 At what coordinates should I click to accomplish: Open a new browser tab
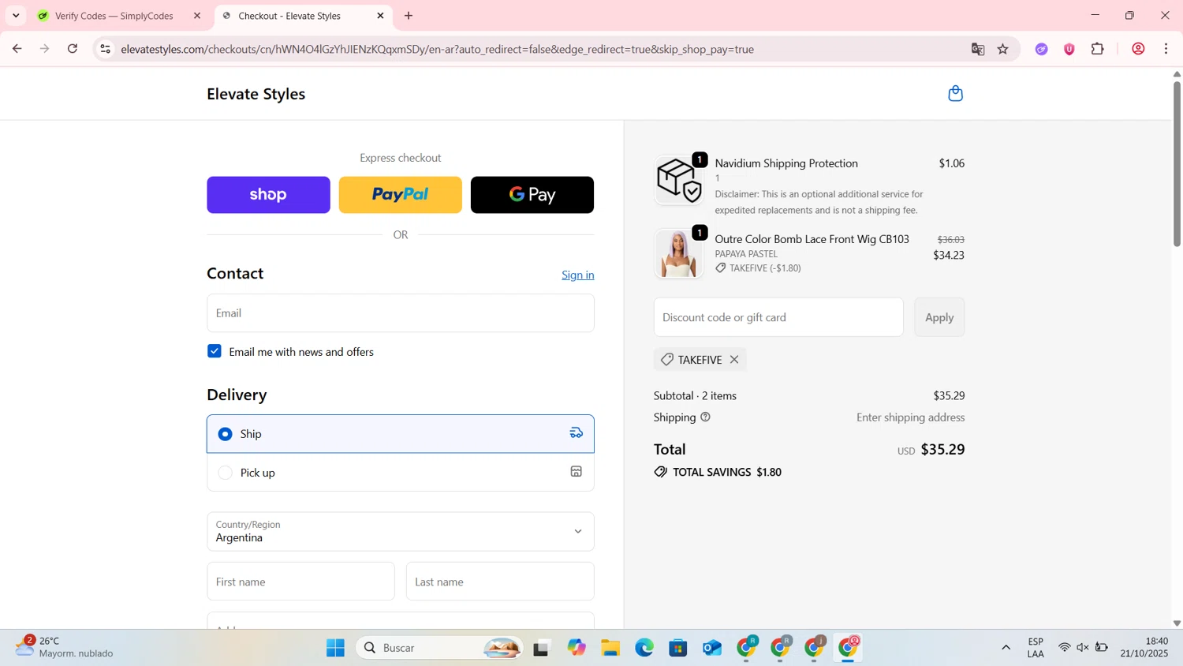pos(409,16)
